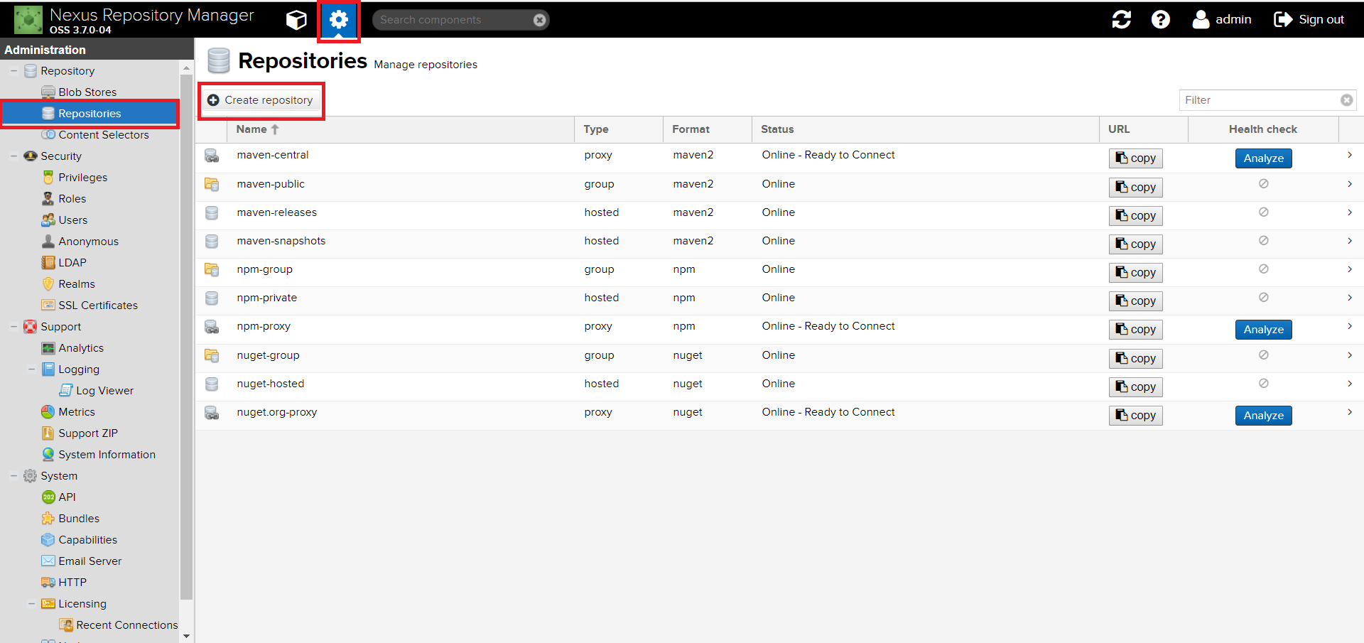Analyze maven-central health check
Screen dimensions: 1364x643
(1263, 158)
